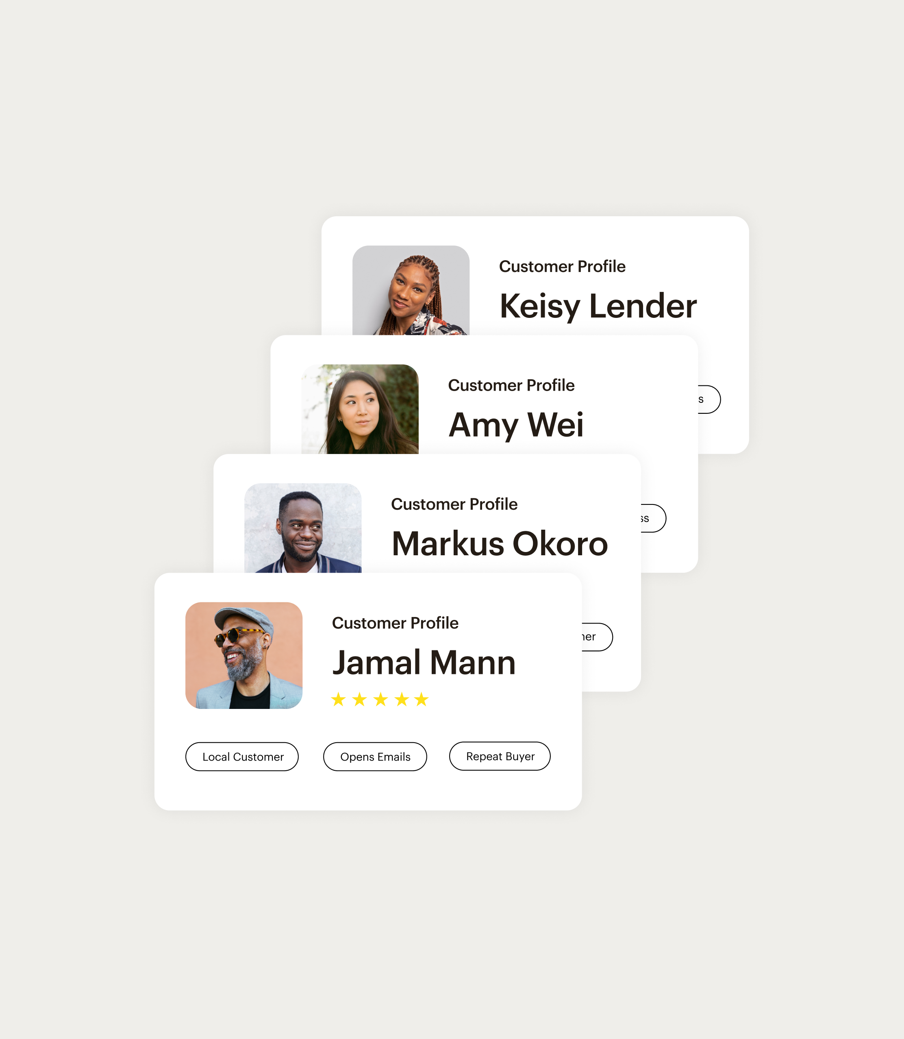Click the fourth star in the rating
Viewport: 904px width, 1039px height.
[x=402, y=700]
